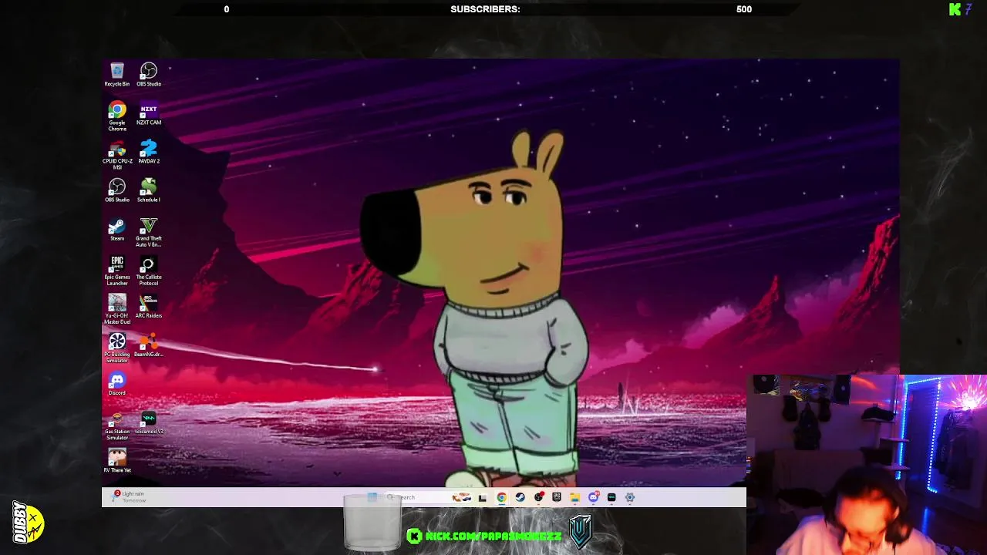Select the Discord desktop shortcut
The height and width of the screenshot is (555, 987).
[117, 384]
